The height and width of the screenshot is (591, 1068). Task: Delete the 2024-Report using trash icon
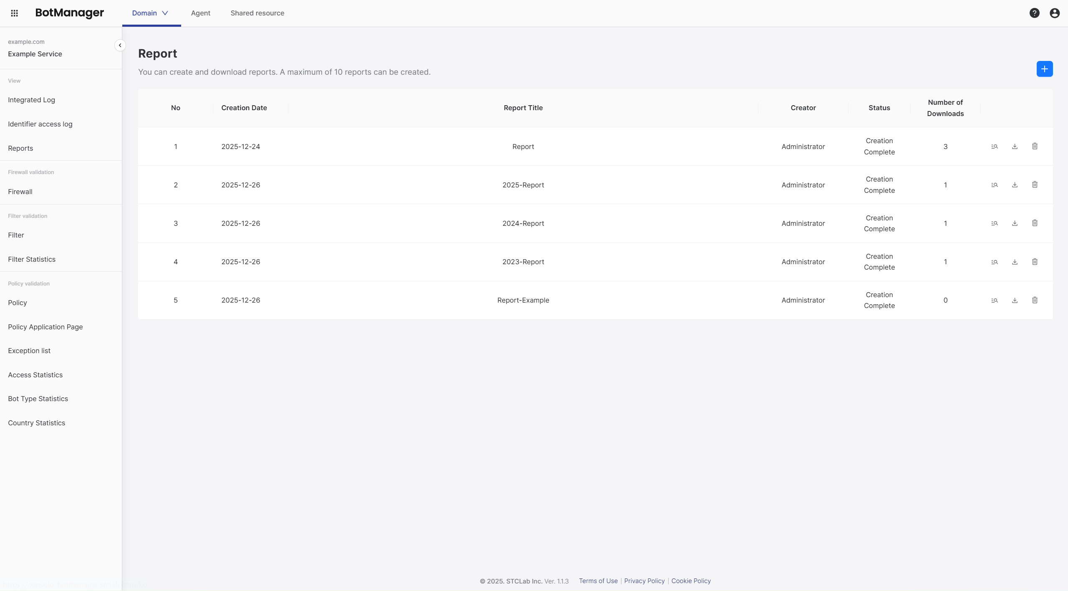pyautogui.click(x=1035, y=223)
